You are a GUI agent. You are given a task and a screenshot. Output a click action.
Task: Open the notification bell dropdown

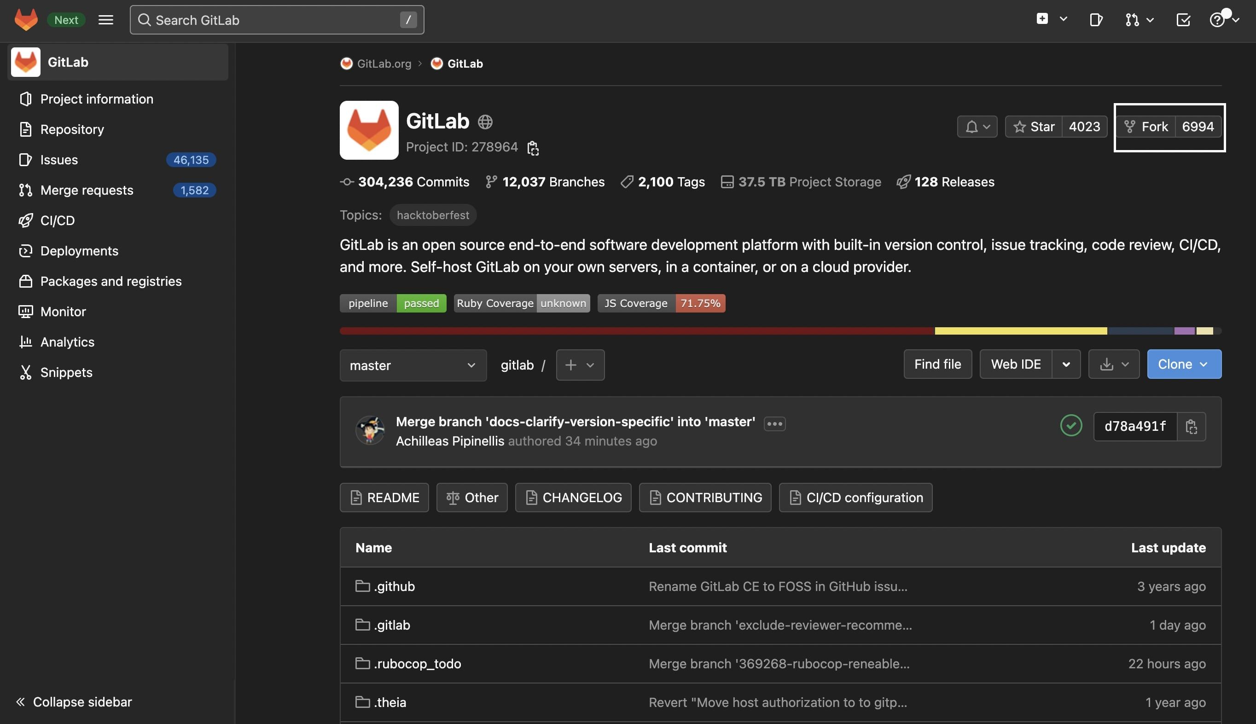coord(977,127)
